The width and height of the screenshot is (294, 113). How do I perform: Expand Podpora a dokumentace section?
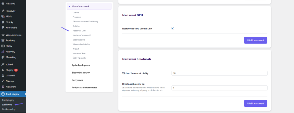(84, 88)
